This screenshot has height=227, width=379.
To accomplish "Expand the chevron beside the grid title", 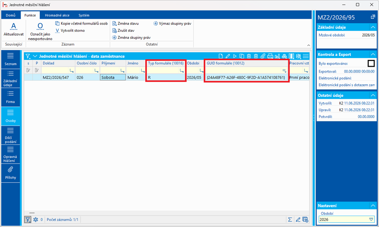I will click(x=35, y=56).
